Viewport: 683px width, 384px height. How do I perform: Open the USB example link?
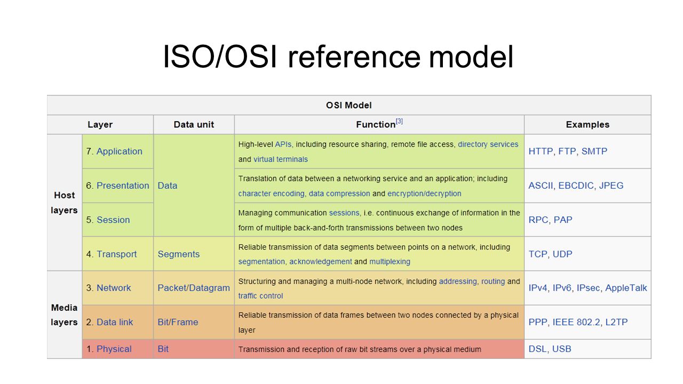coord(561,349)
